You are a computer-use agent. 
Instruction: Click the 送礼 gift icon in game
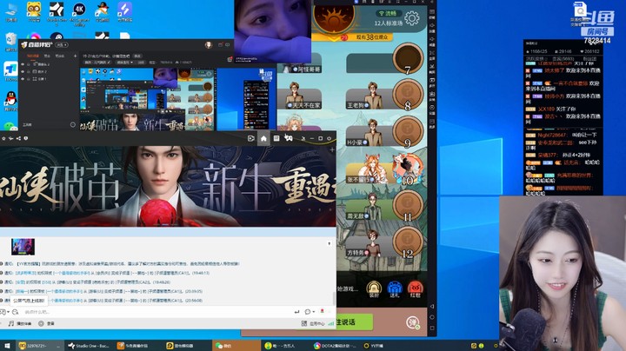pos(395,289)
